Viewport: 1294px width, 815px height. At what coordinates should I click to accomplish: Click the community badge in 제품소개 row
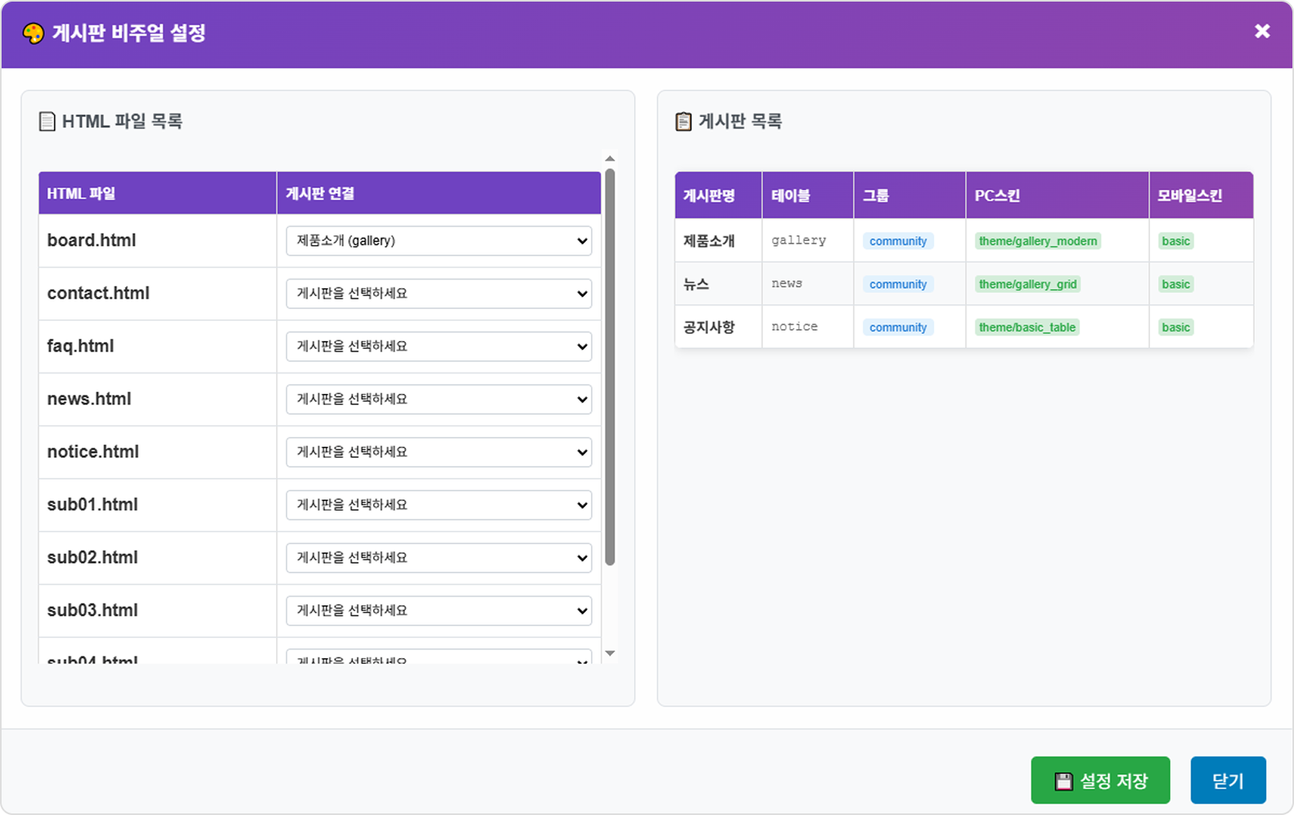pos(898,241)
